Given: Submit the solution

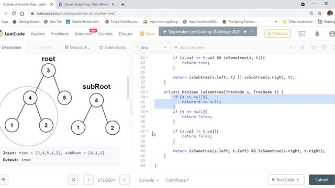Looking at the screenshot, I should point(322,180).
